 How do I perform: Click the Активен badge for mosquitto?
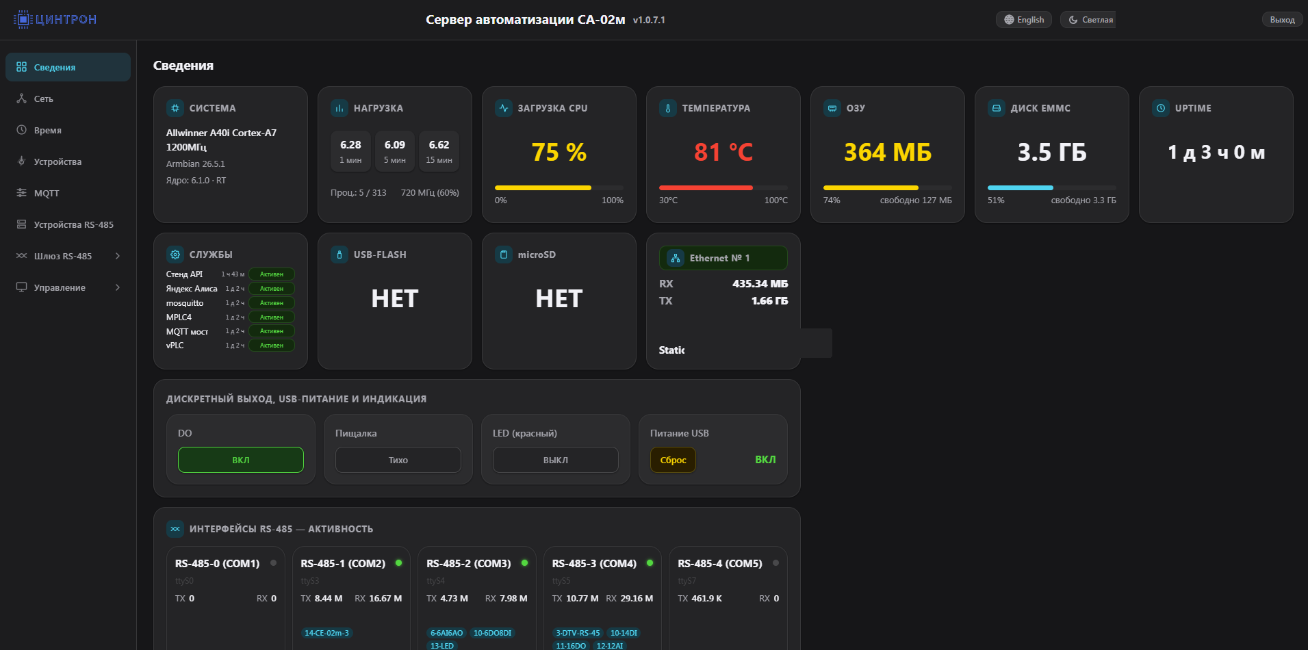pyautogui.click(x=272, y=303)
